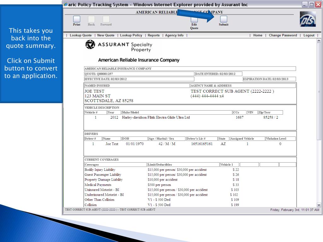This screenshot has height=242, width=323.
Task: Maximize the browser window
Action: 311,4
